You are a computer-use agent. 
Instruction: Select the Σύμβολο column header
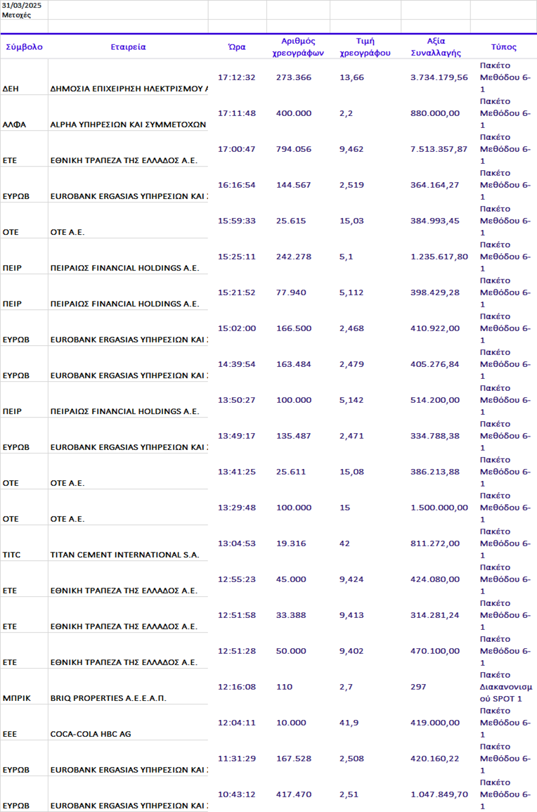(25, 46)
